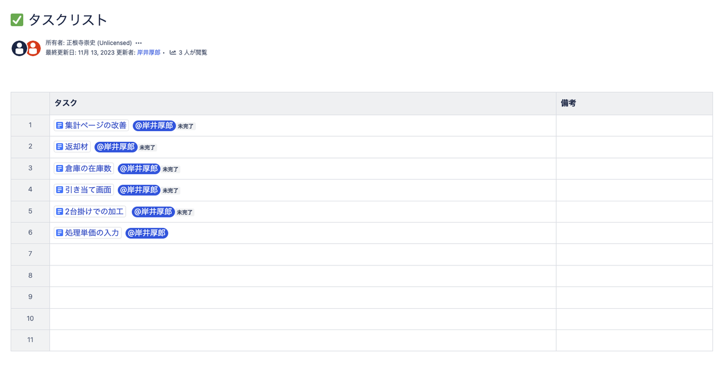Click the row number 7 cell
Screen dimensions: 728x390
[30, 254]
